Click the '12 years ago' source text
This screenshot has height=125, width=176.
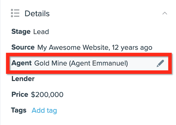[132, 48]
